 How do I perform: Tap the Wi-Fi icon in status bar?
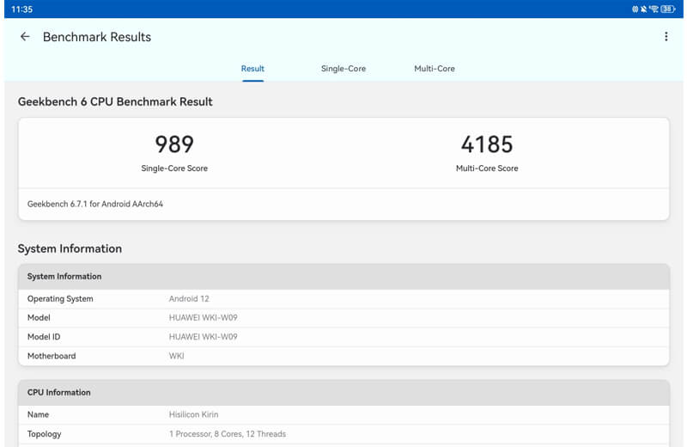654,9
